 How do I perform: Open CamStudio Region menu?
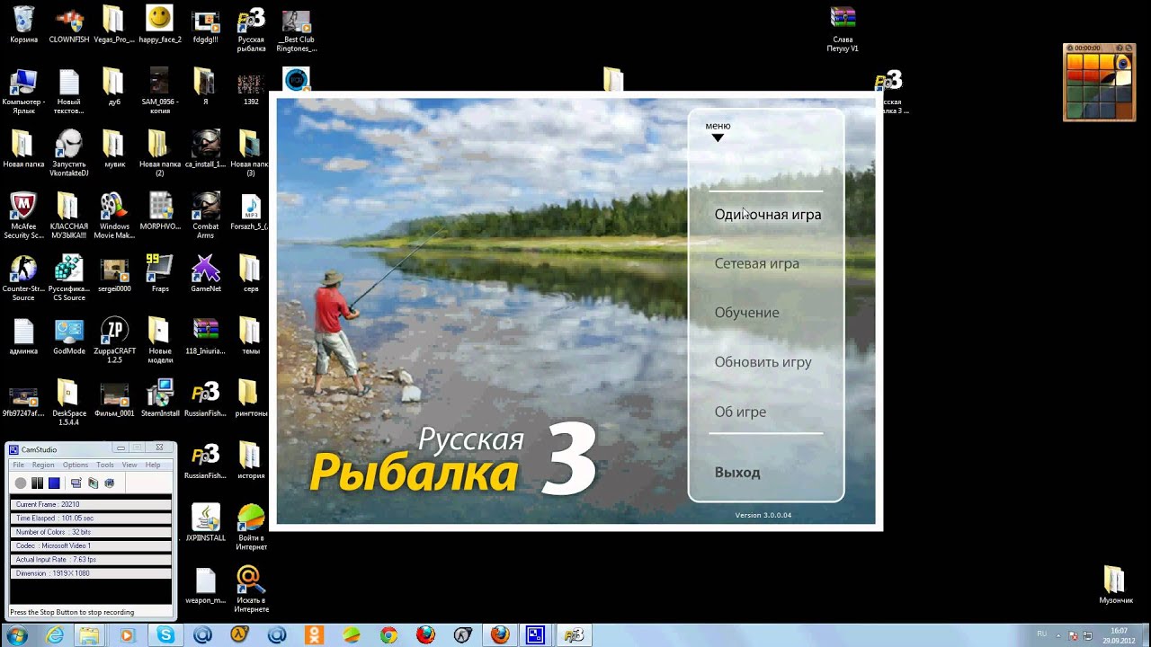43,465
